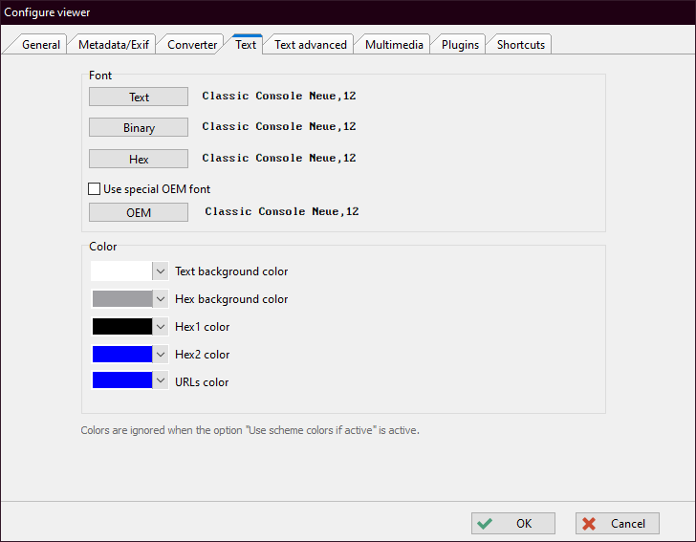Switch to the Multimedia tab
696x542 pixels.
395,45
